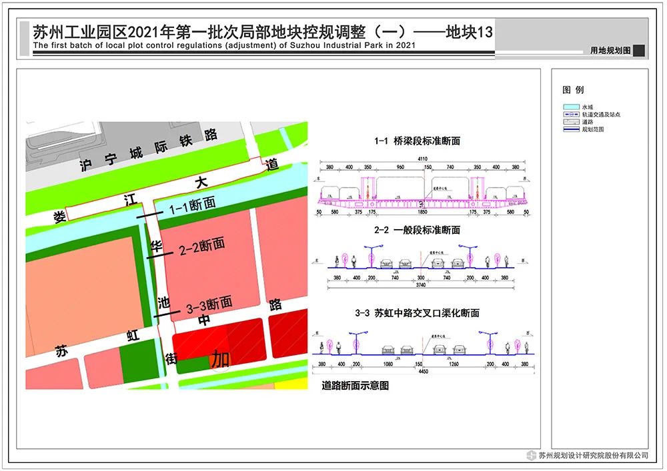Click the 1260 lane width dimension
This screenshot has height=471, width=667.
[x=454, y=364]
